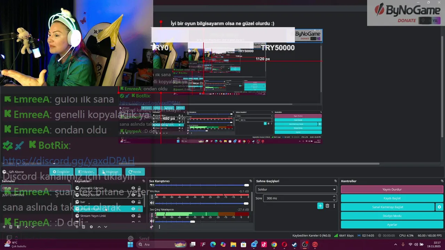
Task: Open Filtreler for selected source
Action: 86,172
